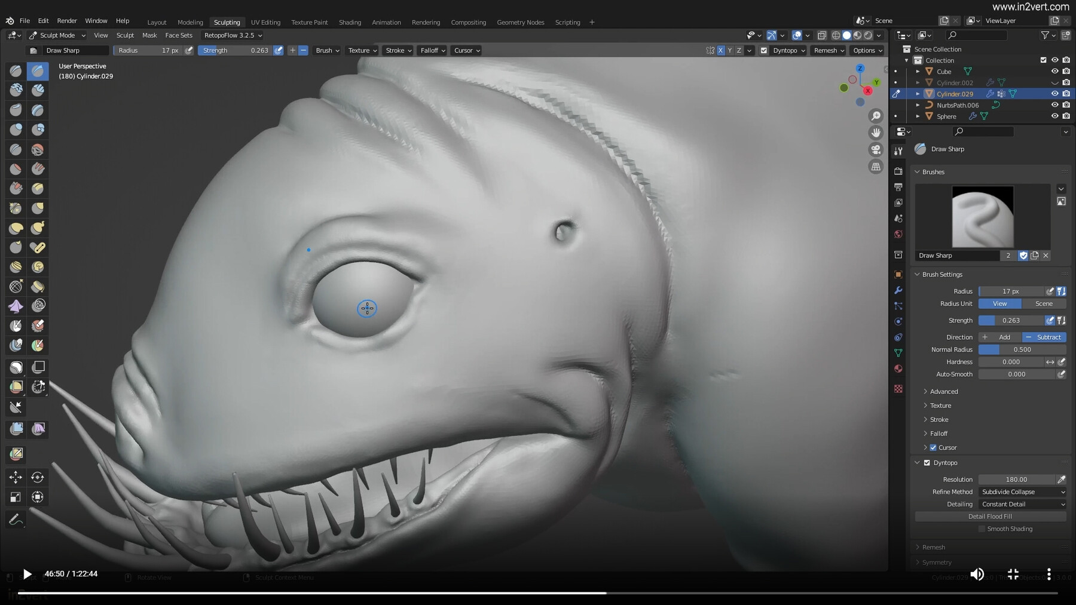
Task: Open the Falloff dropdown in the header
Action: pyautogui.click(x=432, y=50)
